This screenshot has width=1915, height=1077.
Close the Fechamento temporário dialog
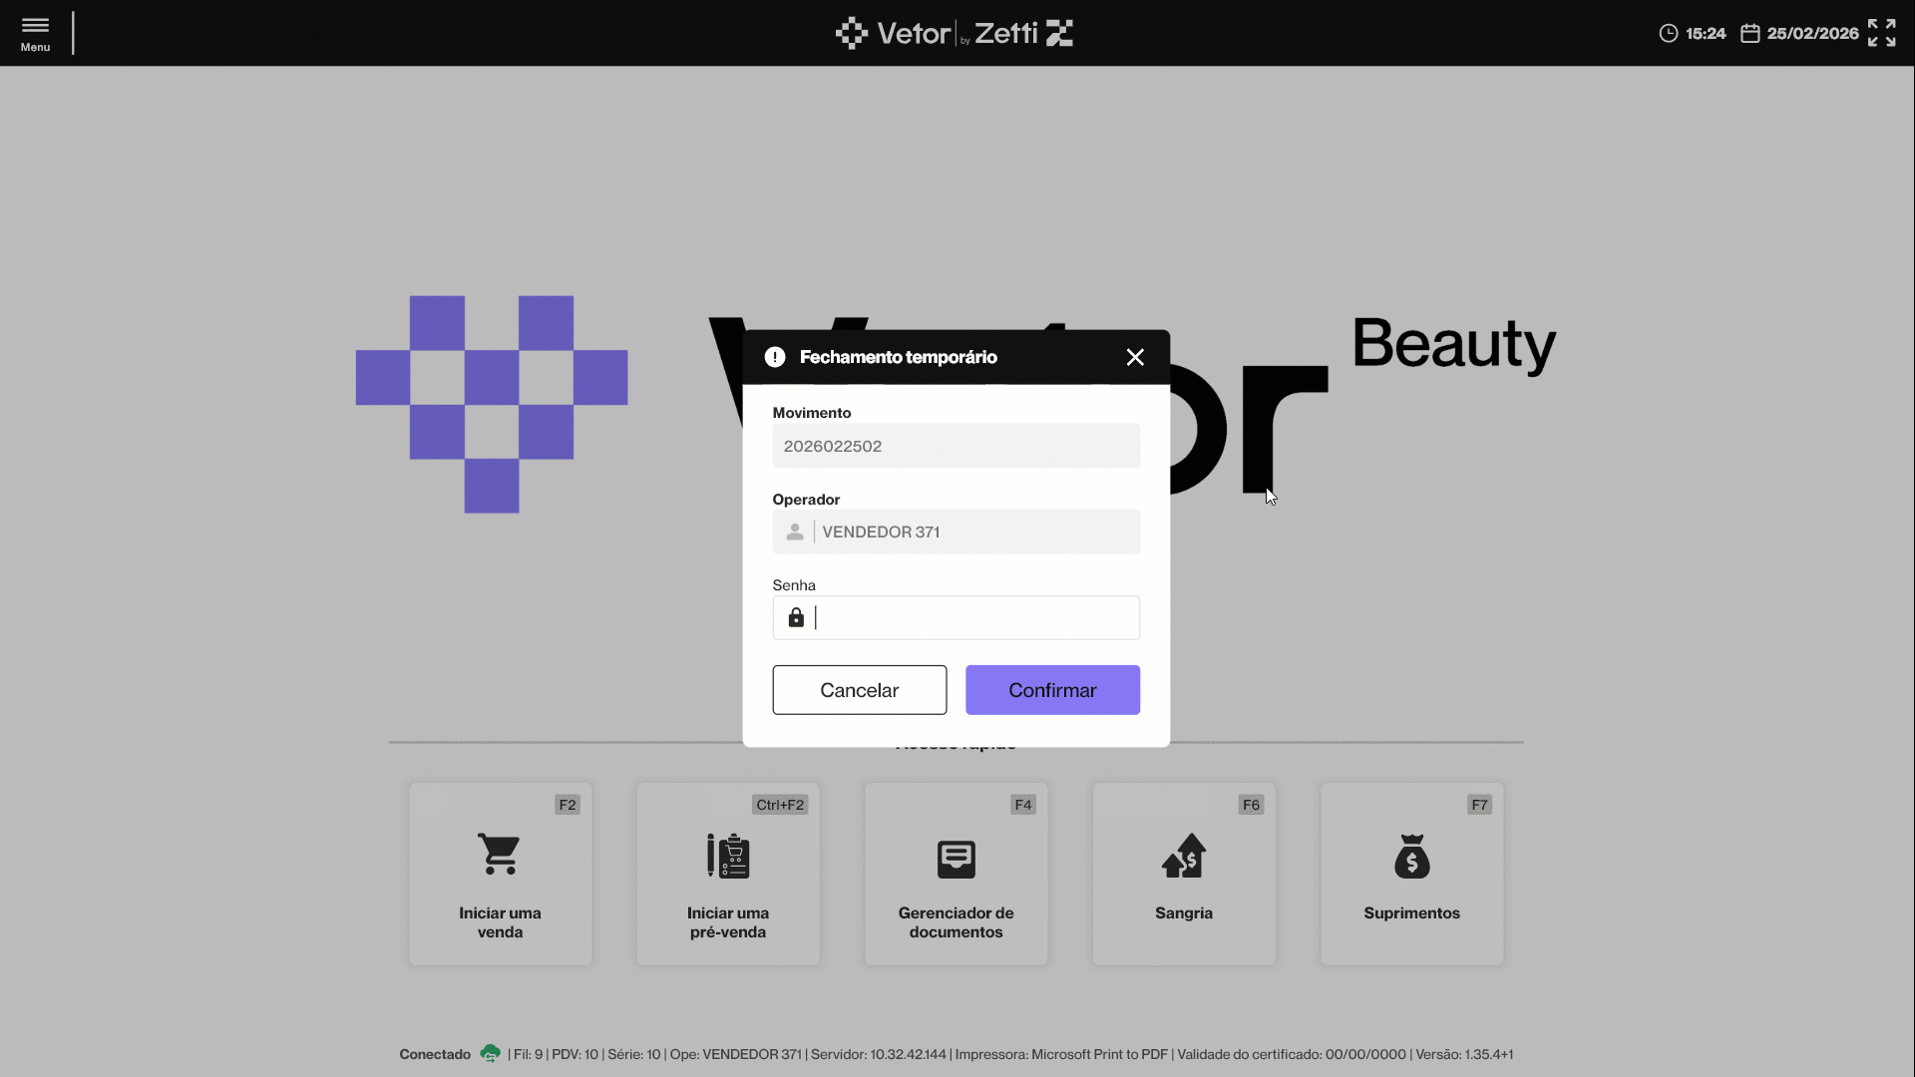1135,357
